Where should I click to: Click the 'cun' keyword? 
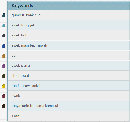(15, 56)
